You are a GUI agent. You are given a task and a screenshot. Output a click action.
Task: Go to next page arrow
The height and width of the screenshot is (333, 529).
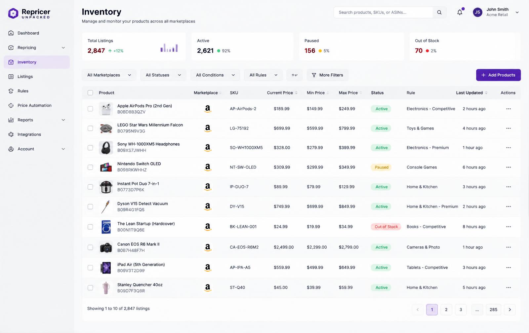pos(509,310)
